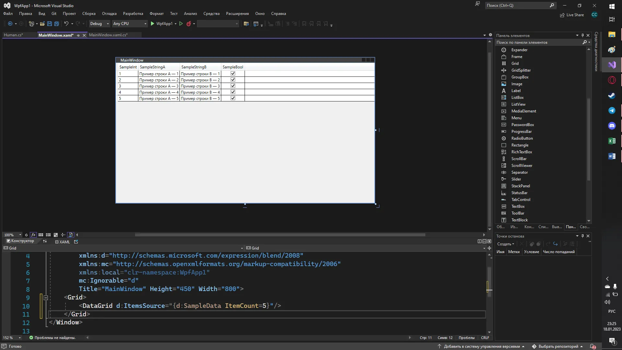Image resolution: width=622 pixels, height=350 pixels.
Task: Pin the MainWindow.xaml tab
Action: (78, 35)
